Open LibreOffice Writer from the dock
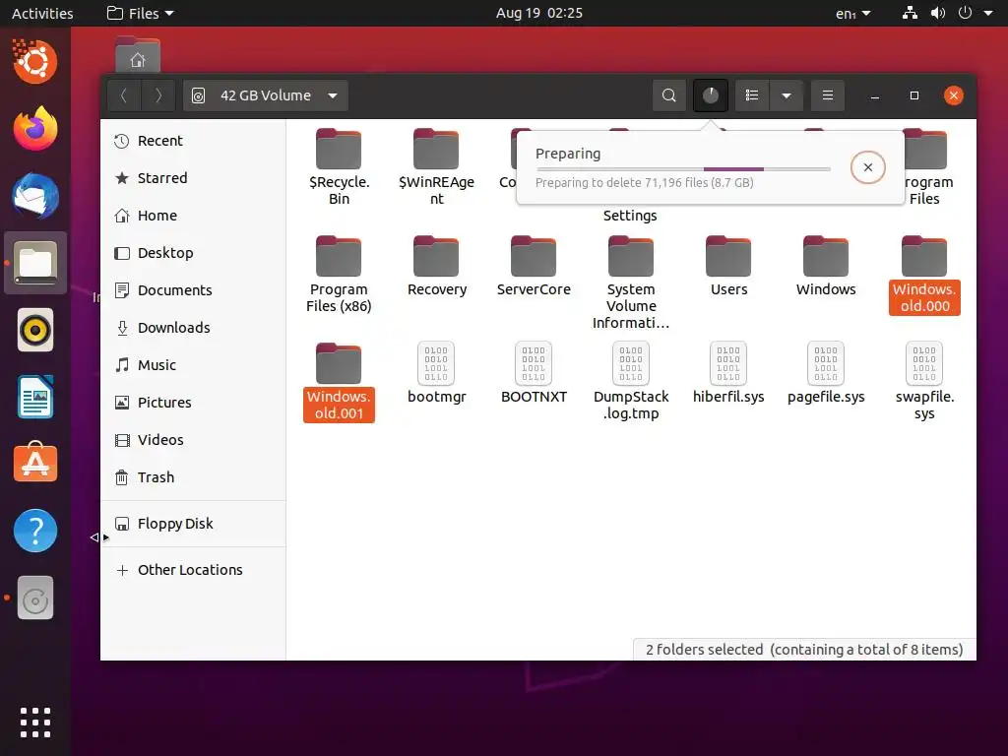This screenshot has width=1008, height=756. pyautogui.click(x=35, y=398)
